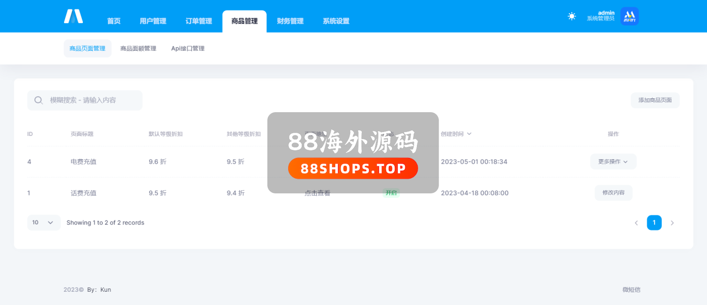Open the Api接口管理 sub-tab

(188, 49)
